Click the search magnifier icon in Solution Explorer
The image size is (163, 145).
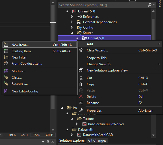150,5
